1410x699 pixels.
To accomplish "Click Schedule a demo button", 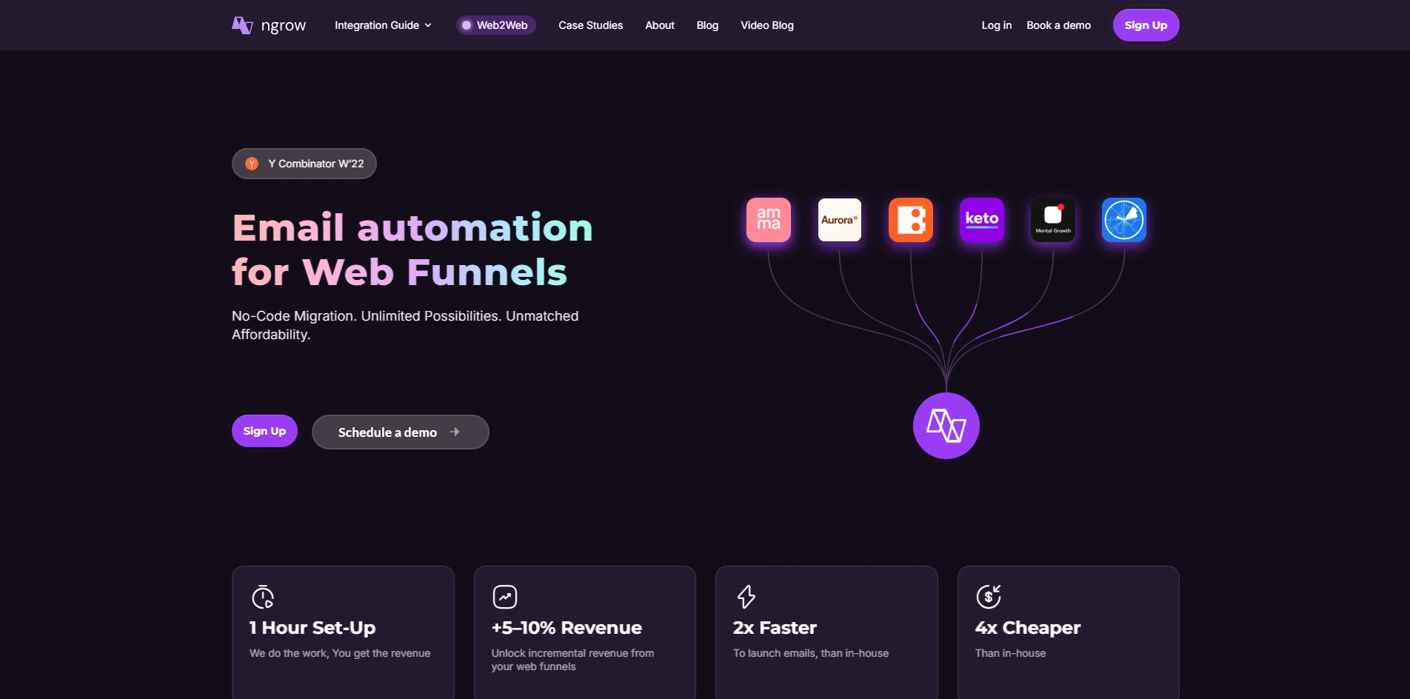I will (x=400, y=432).
